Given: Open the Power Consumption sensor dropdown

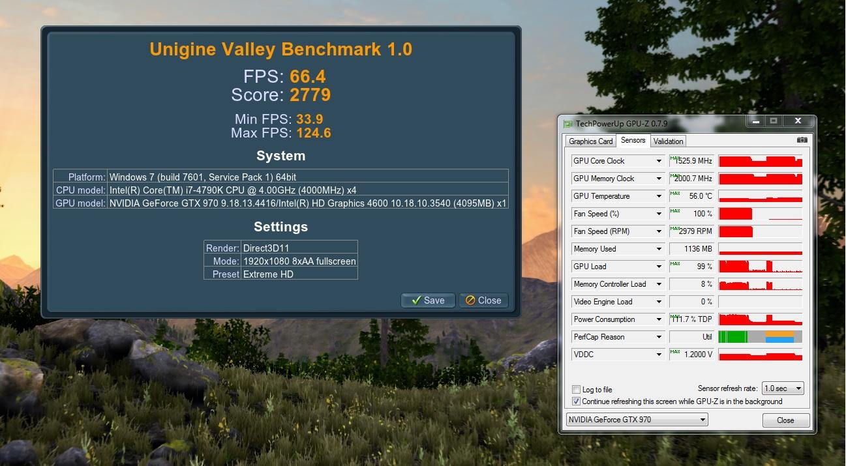Looking at the screenshot, I should 659,319.
